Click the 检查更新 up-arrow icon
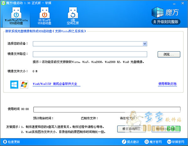This screenshot has height=146, width=188. coord(5,142)
